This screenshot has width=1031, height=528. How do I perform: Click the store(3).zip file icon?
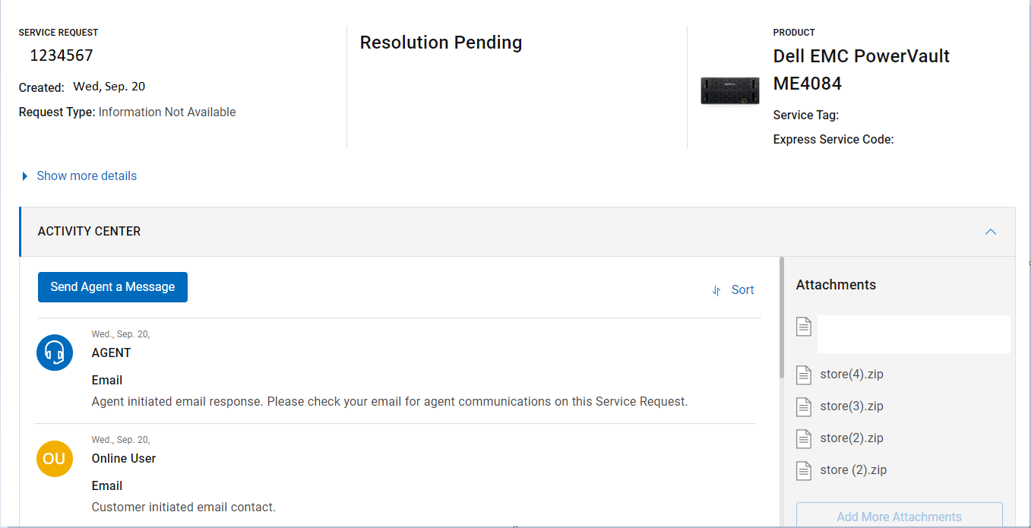(804, 406)
